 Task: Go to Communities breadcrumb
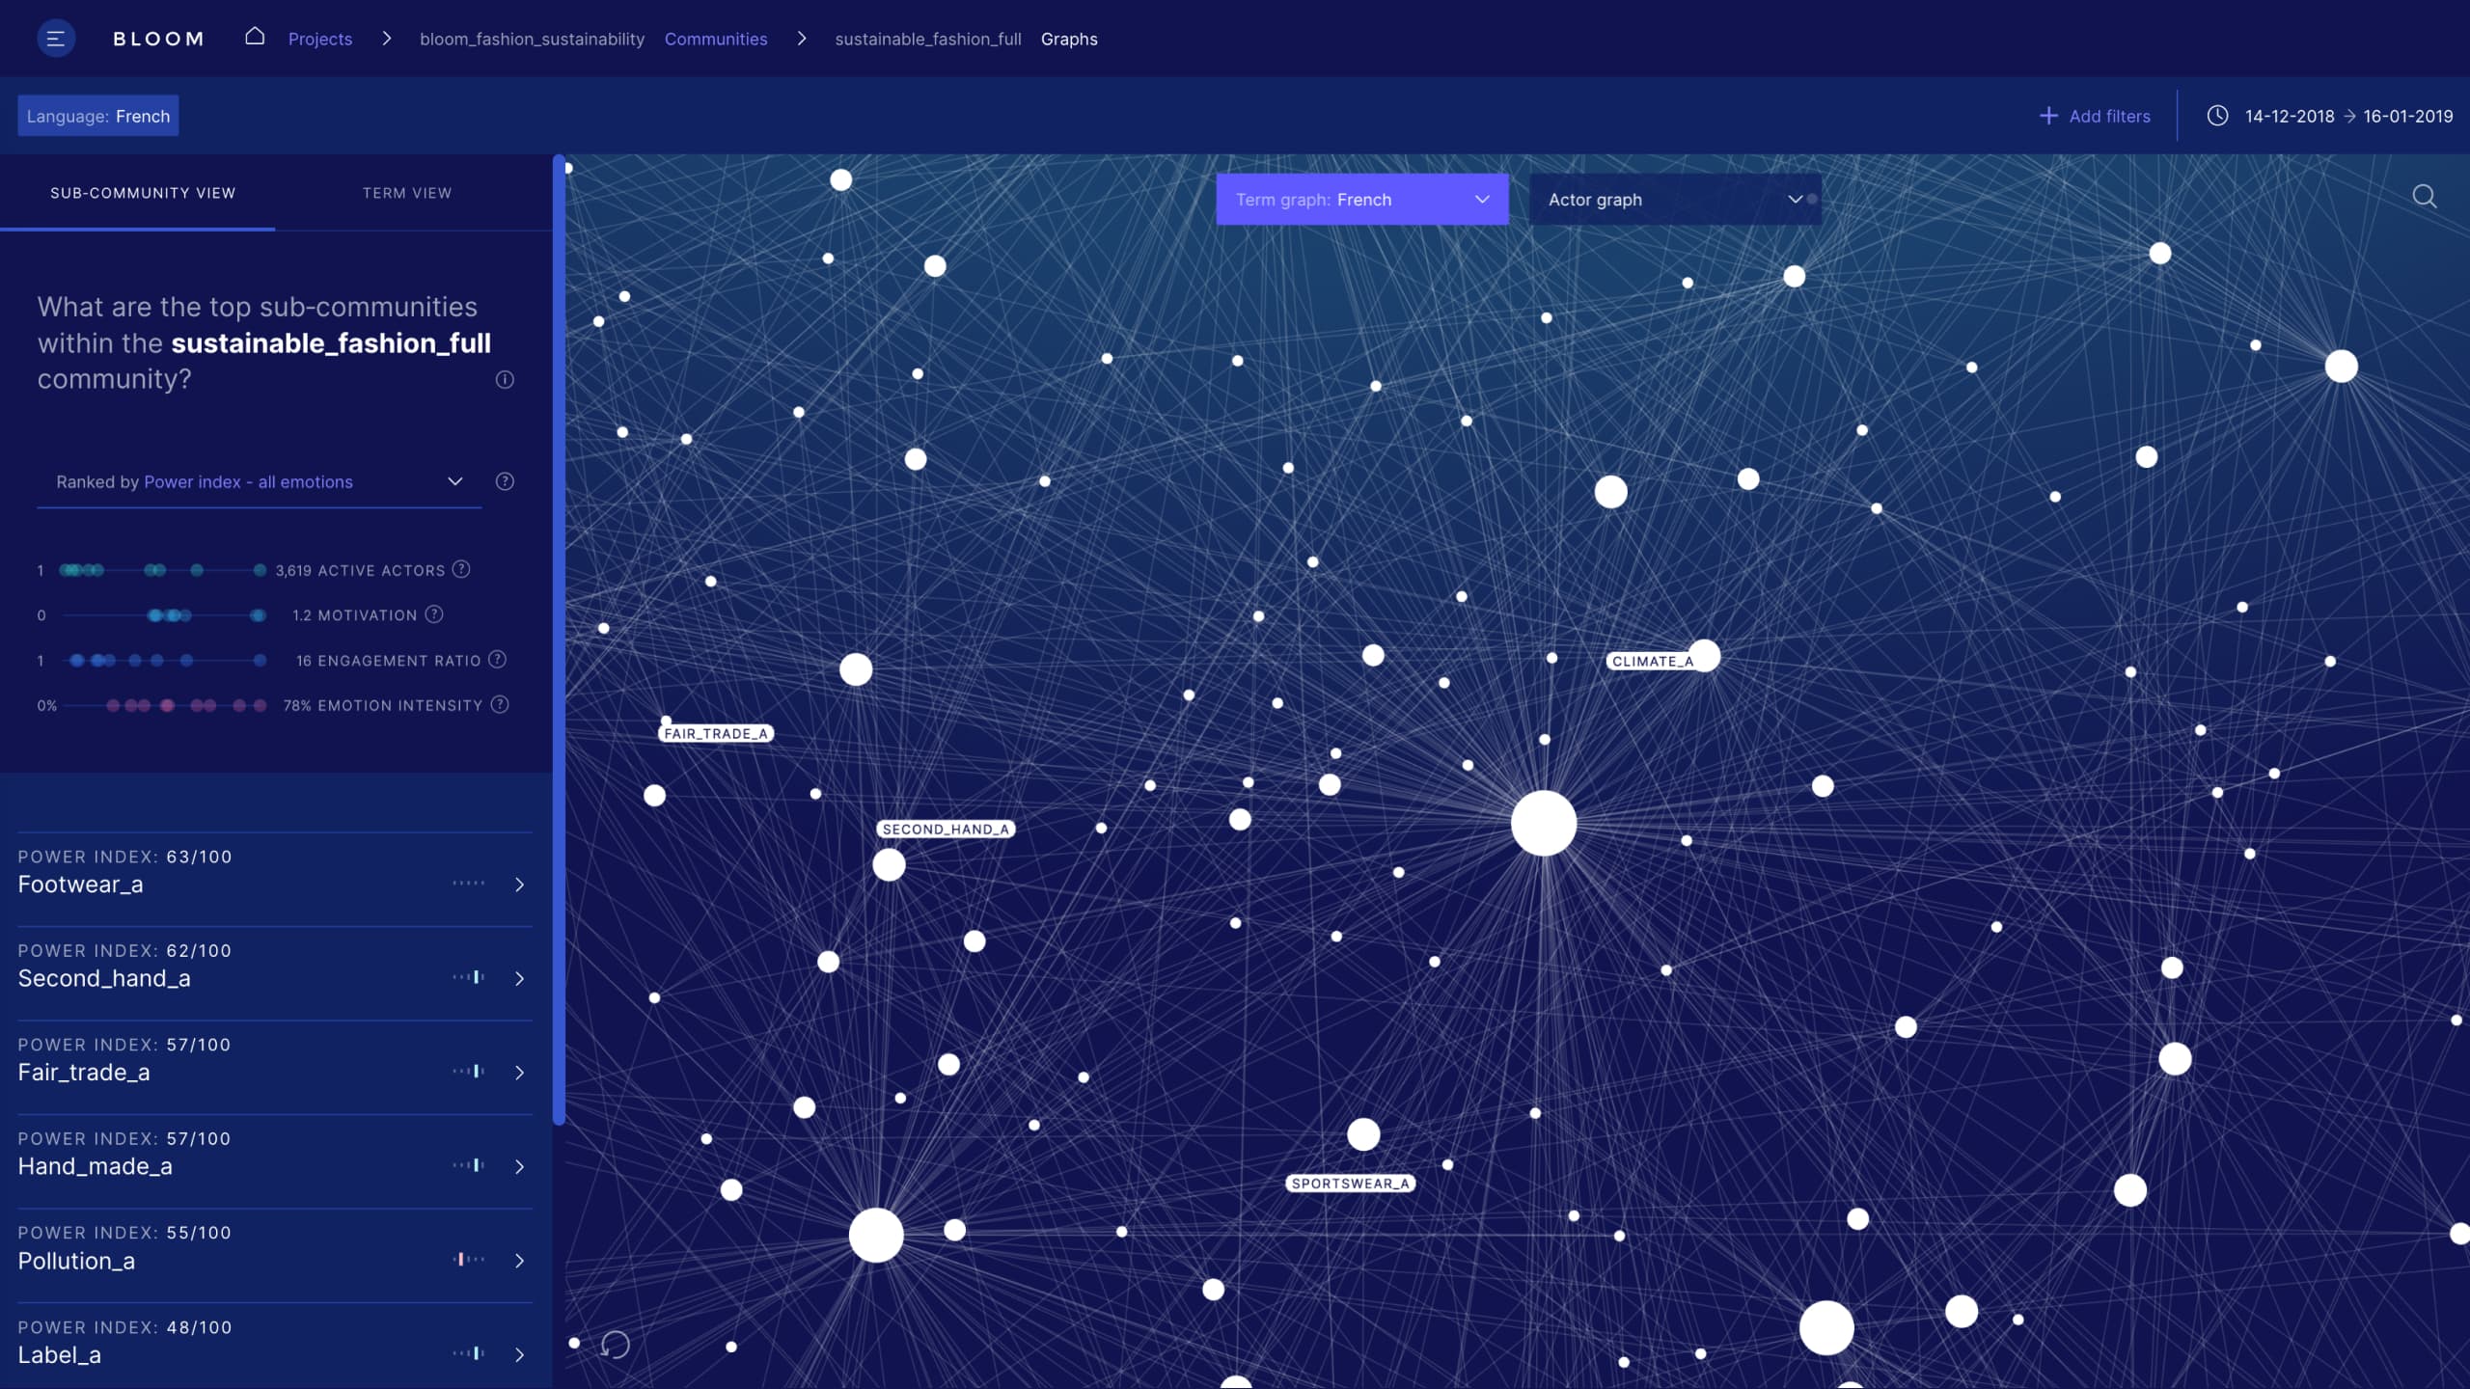[x=716, y=39]
